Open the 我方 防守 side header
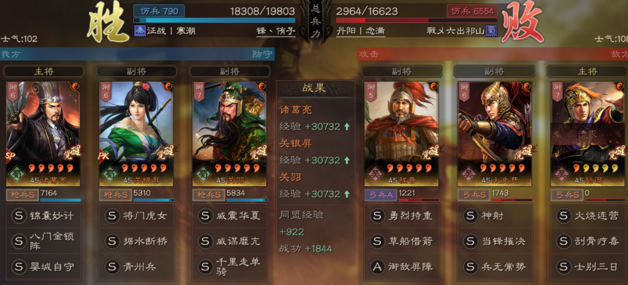Image resolution: width=628 pixels, height=285 pixels. point(137,54)
